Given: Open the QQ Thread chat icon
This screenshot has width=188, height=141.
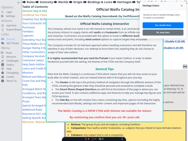Looking at the screenshot, I should click(x=2, y=43).
